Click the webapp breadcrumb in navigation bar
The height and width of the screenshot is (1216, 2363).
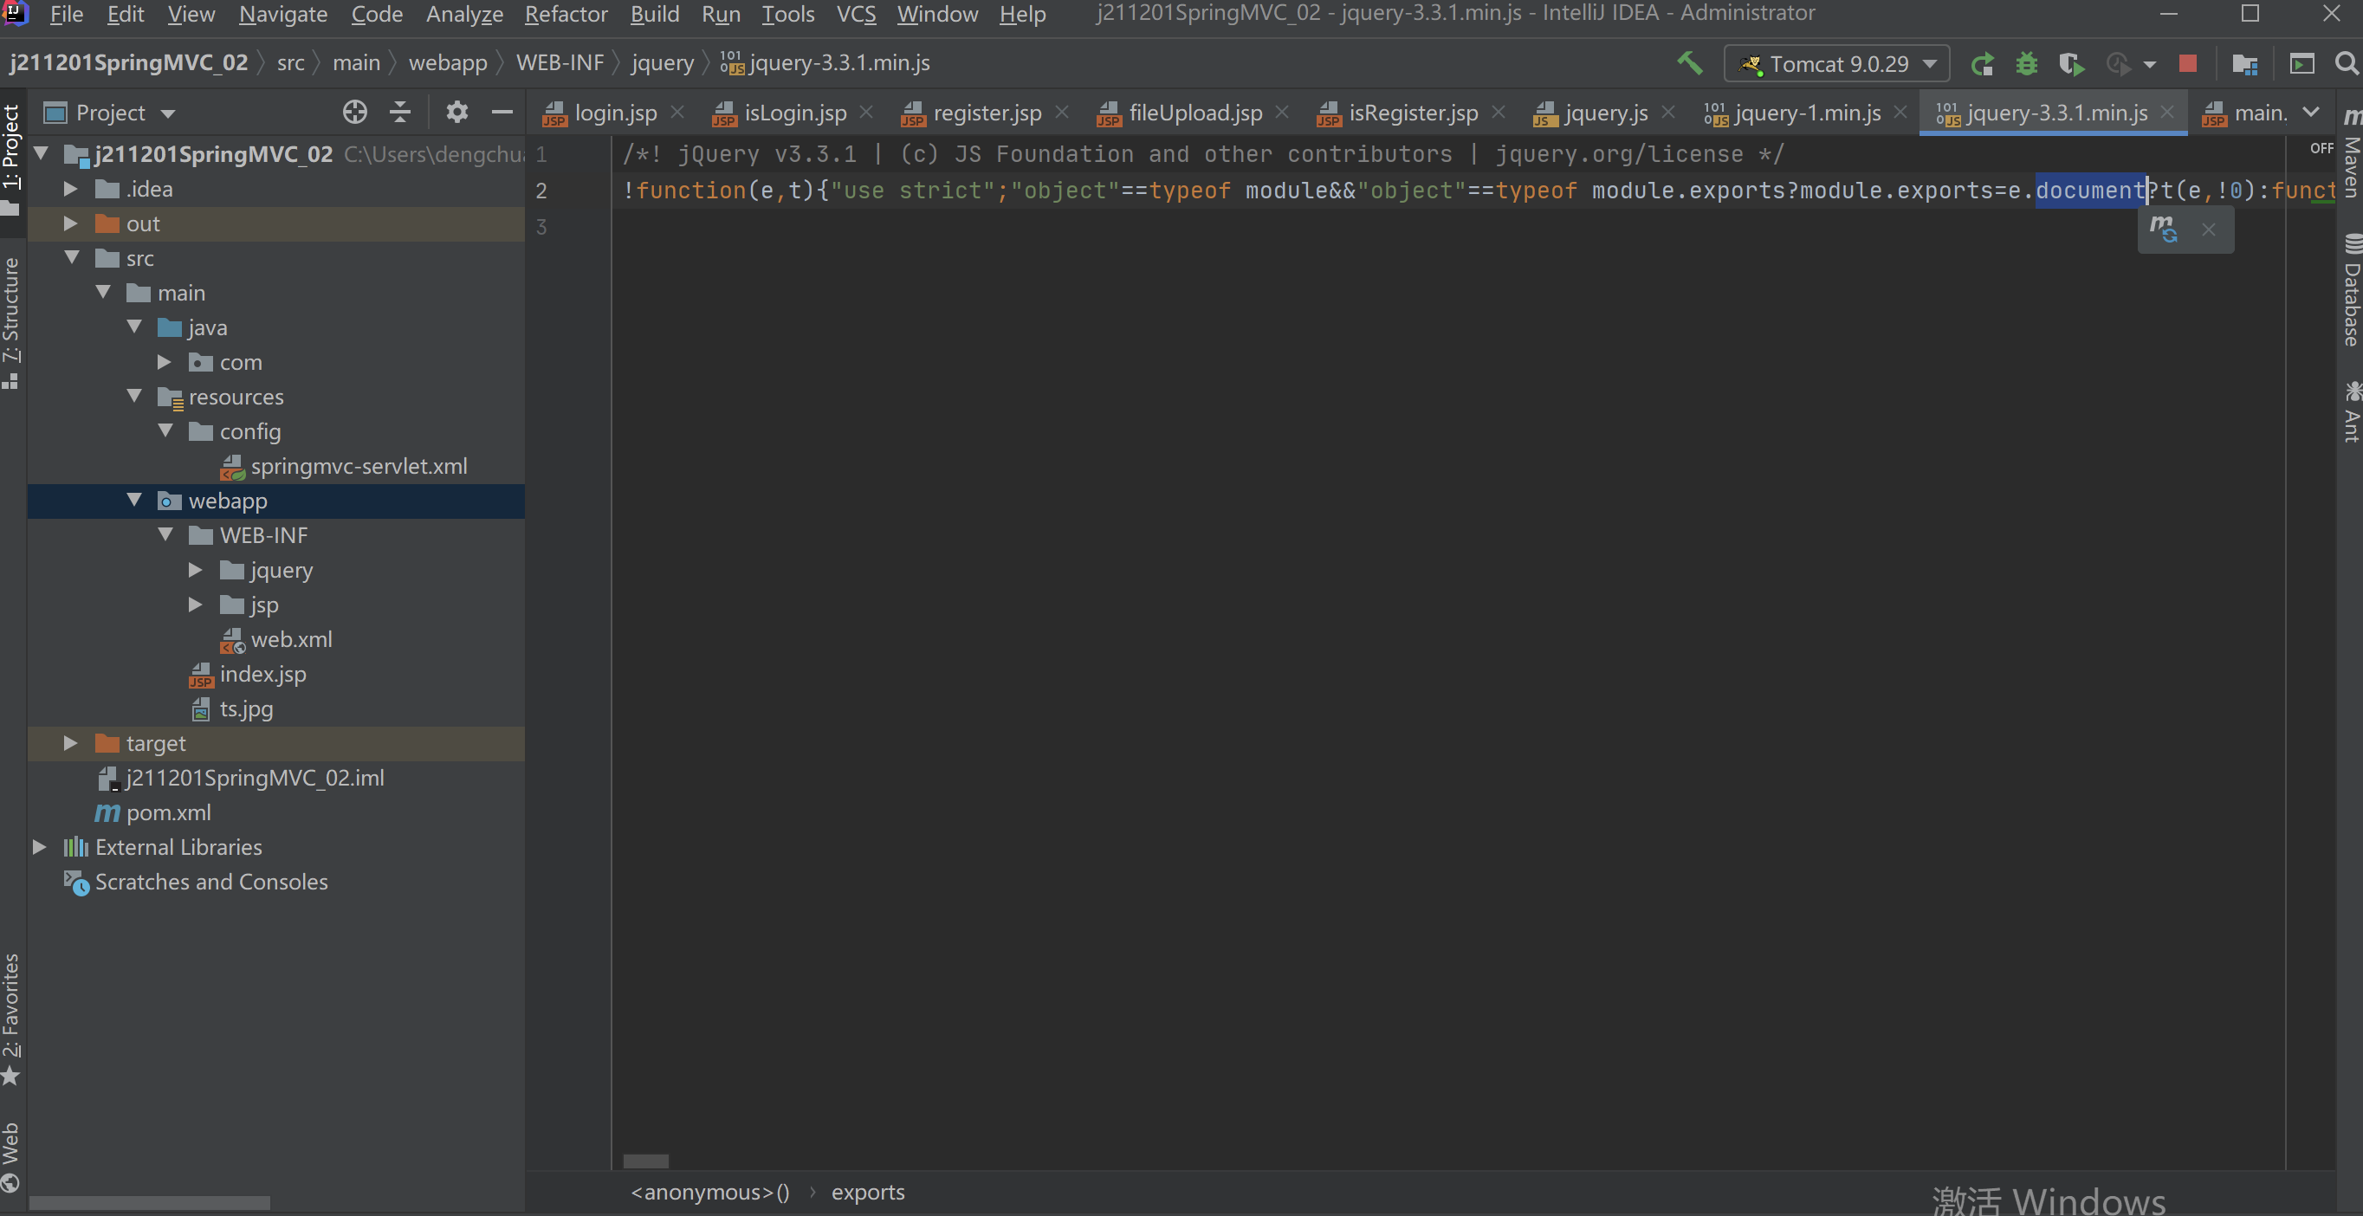(x=448, y=62)
